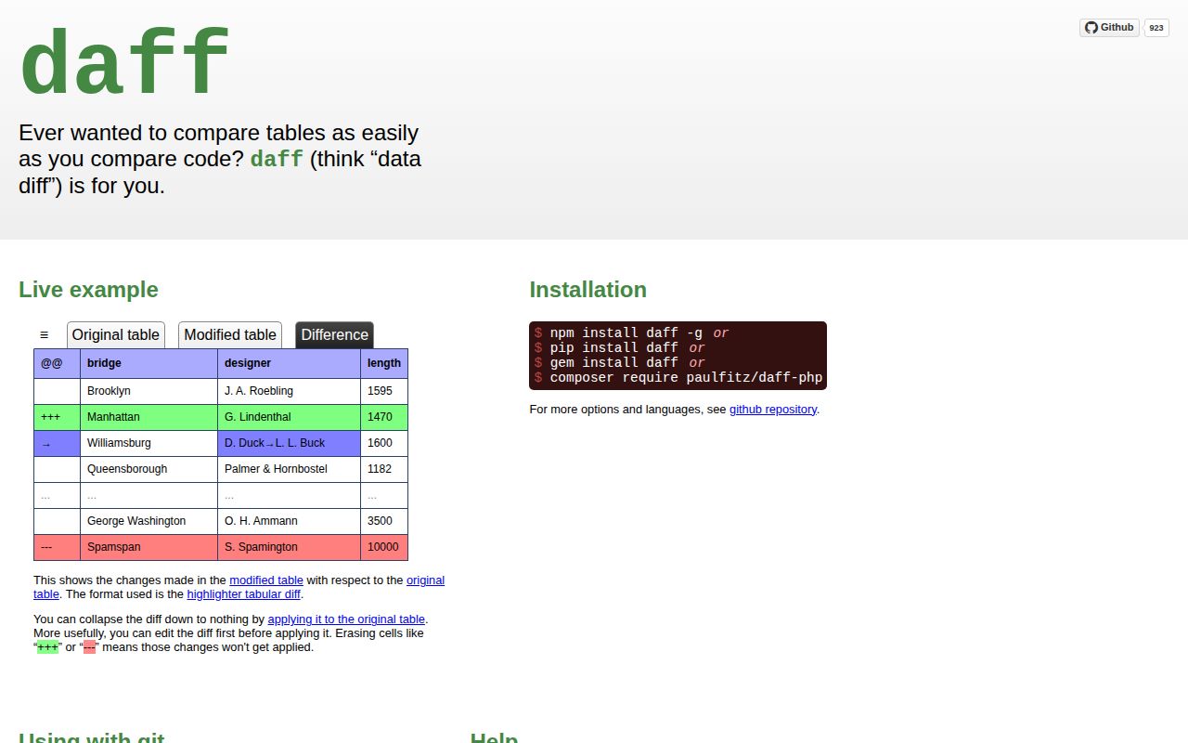The height and width of the screenshot is (743, 1188).
Task: Click the length column header
Action: [384, 364]
